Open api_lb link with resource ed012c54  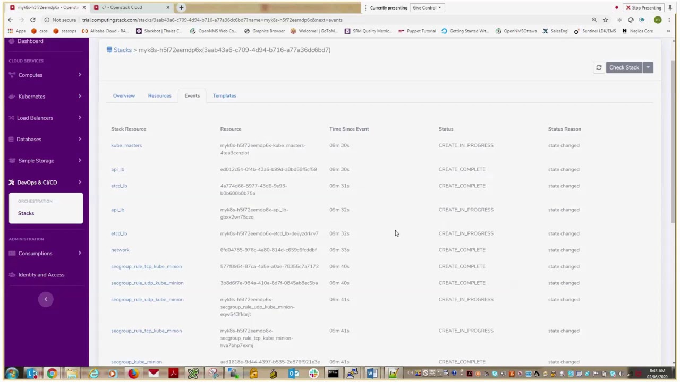[117, 169]
